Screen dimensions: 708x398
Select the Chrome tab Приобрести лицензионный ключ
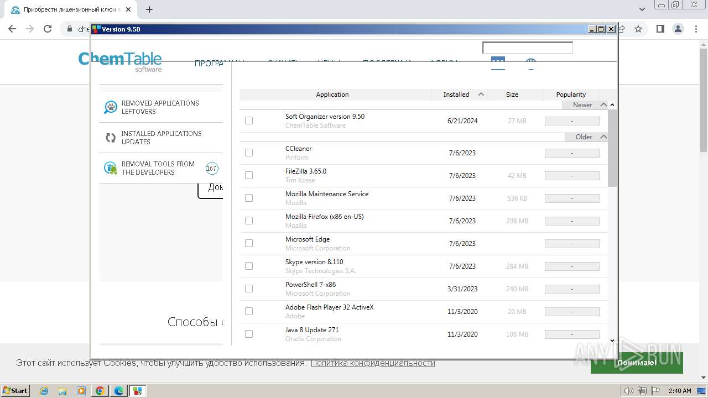click(70, 9)
